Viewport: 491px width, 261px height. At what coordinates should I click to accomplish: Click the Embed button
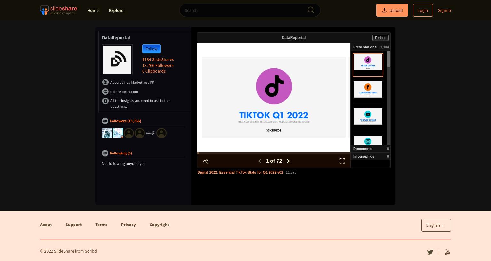(x=380, y=38)
